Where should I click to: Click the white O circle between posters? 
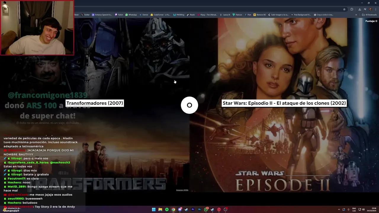(189, 105)
